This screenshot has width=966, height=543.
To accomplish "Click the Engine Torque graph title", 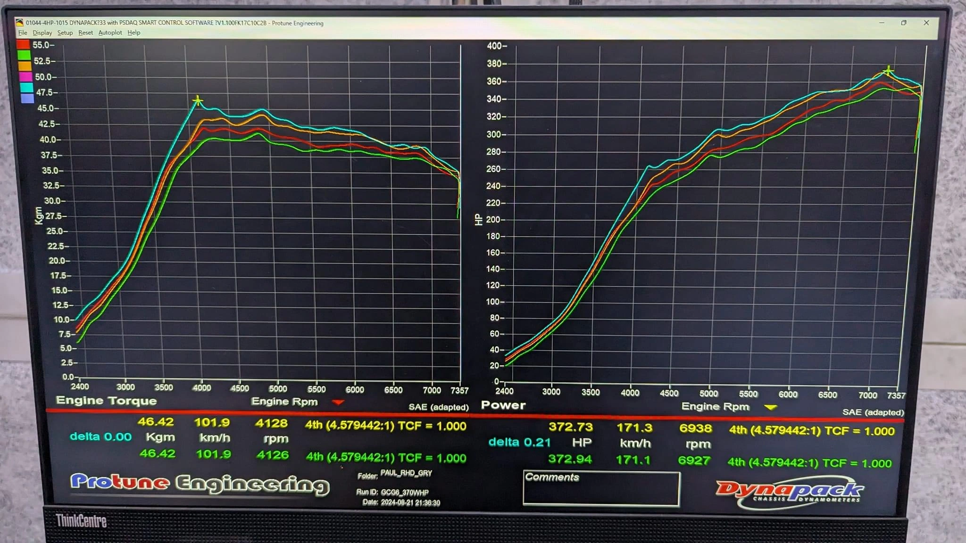I will coord(106,401).
